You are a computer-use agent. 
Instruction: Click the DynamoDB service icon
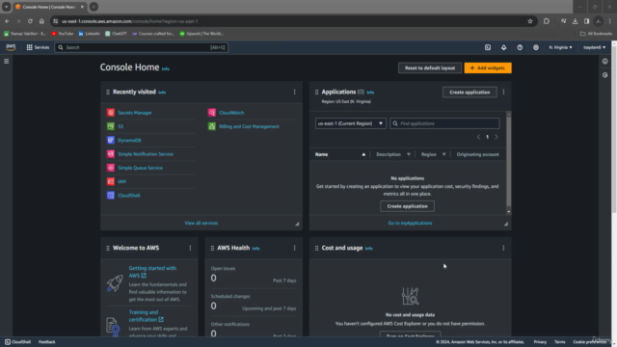tap(111, 140)
